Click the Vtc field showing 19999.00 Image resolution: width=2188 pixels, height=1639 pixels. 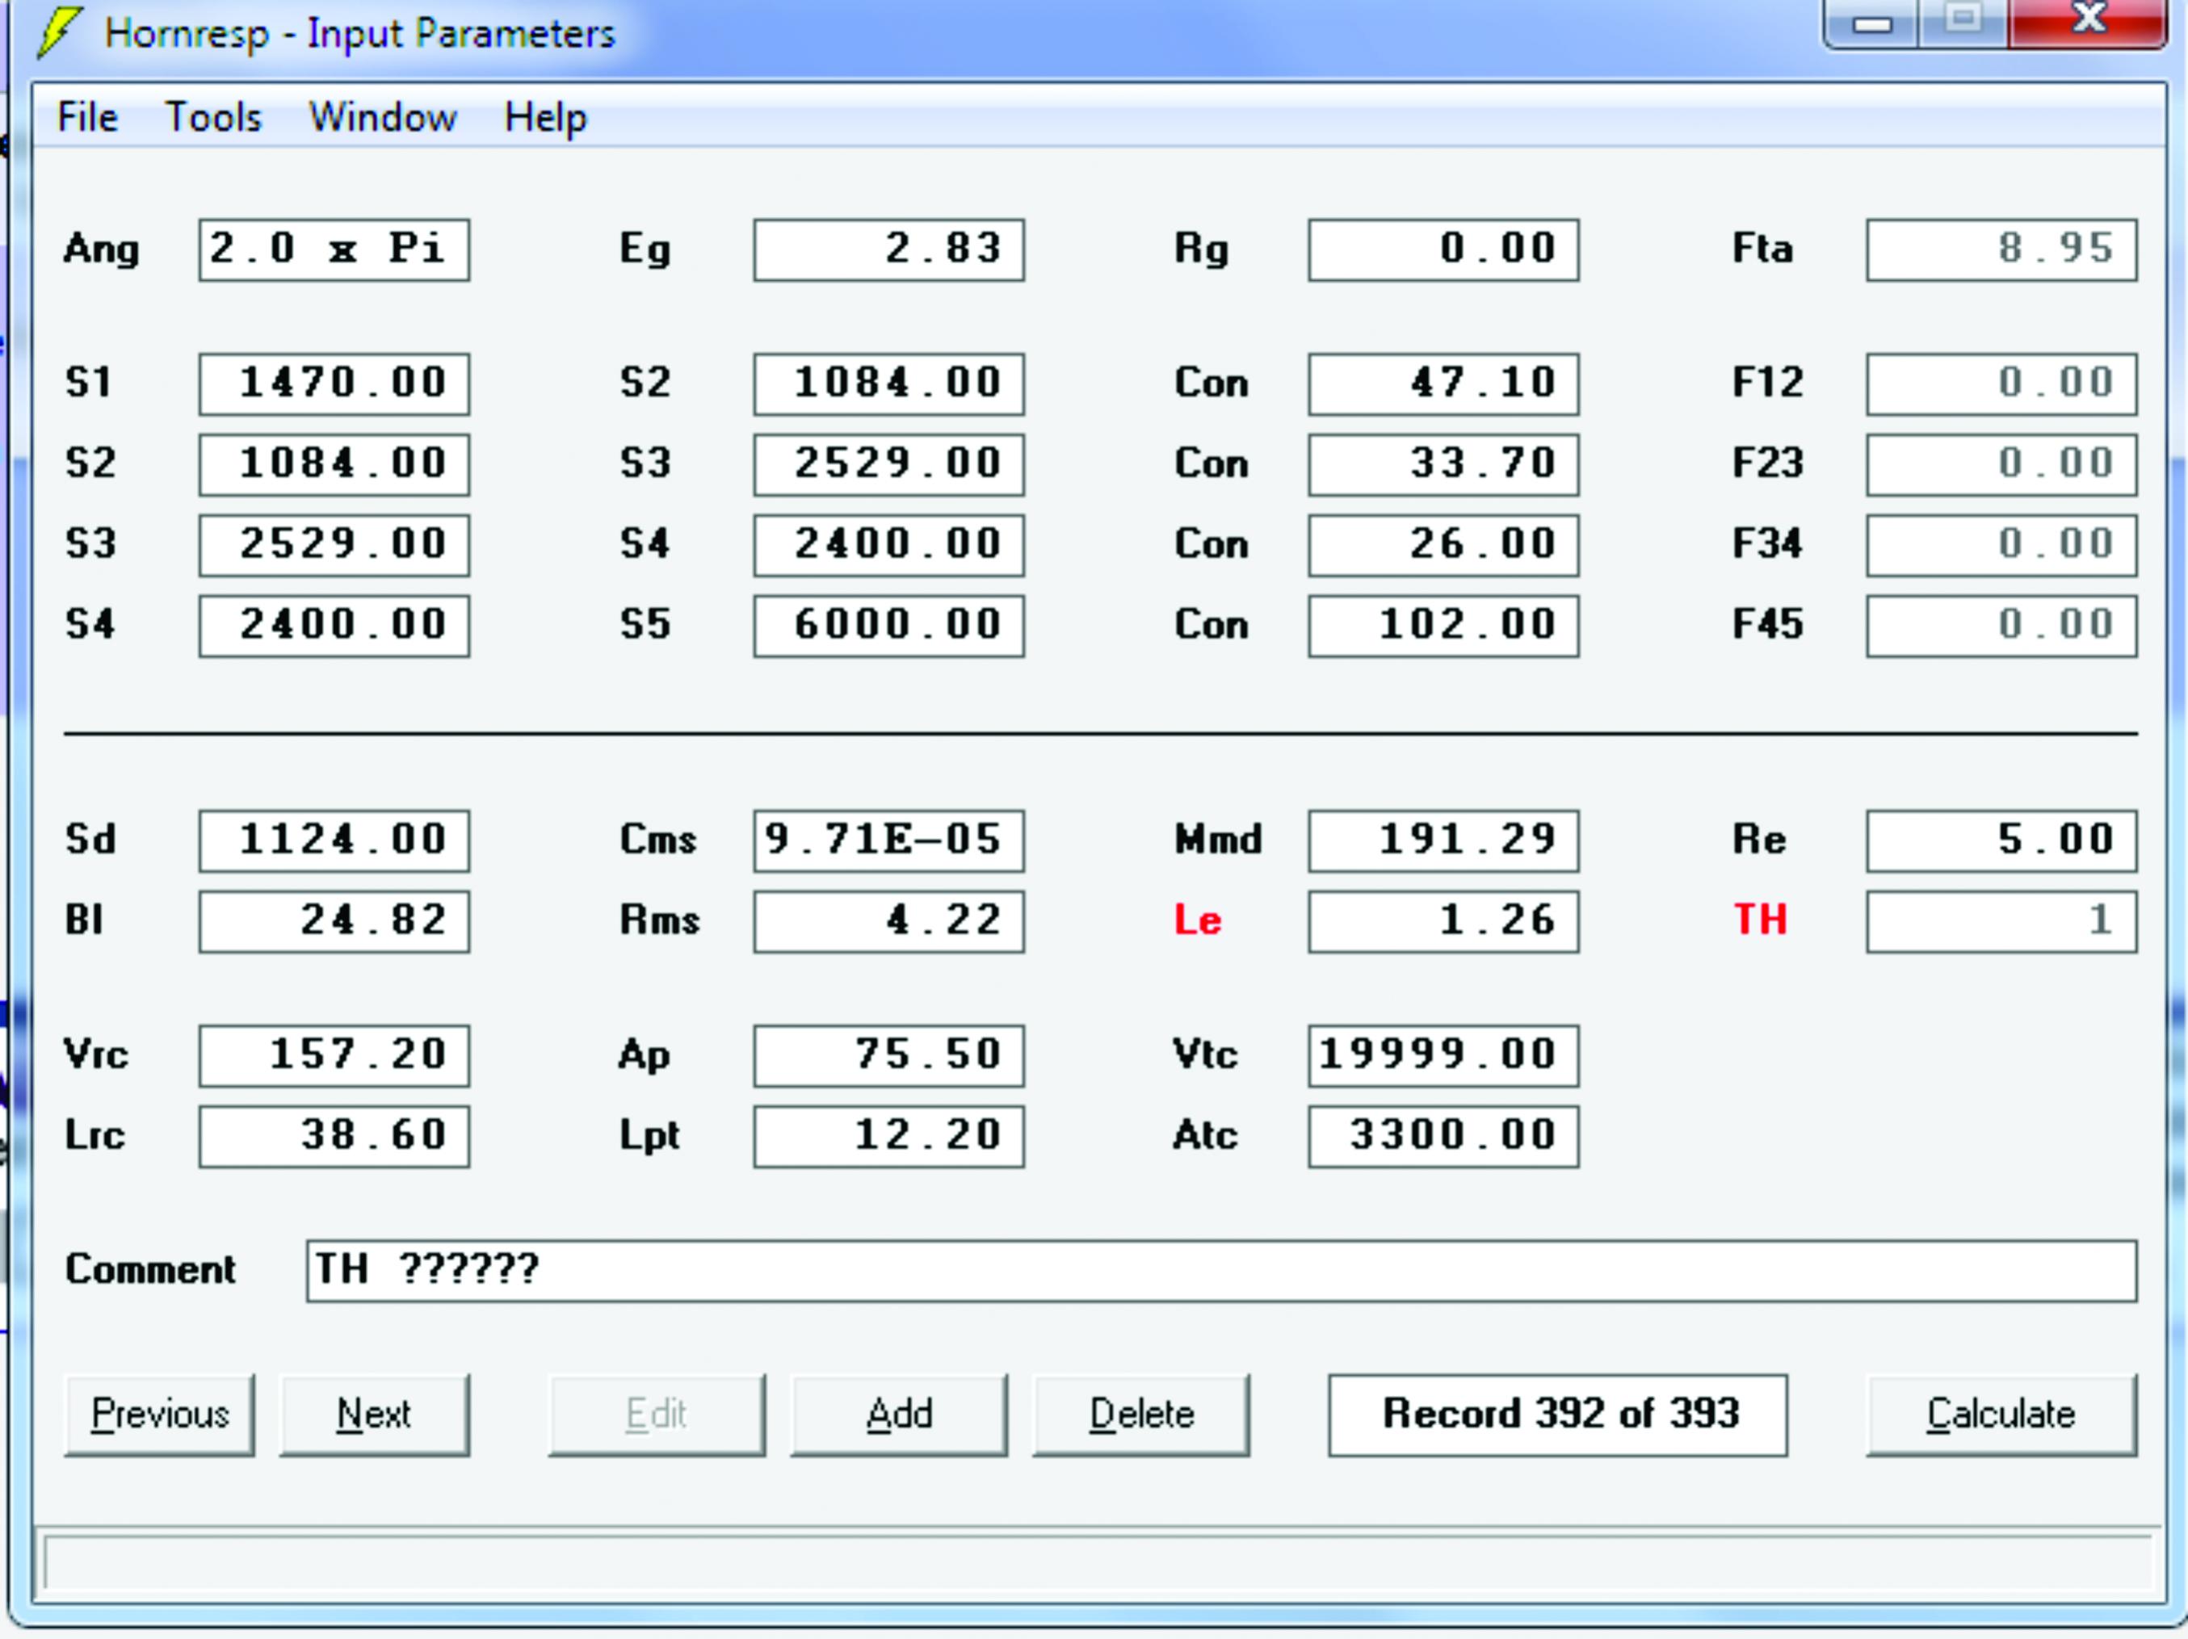point(1443,1056)
